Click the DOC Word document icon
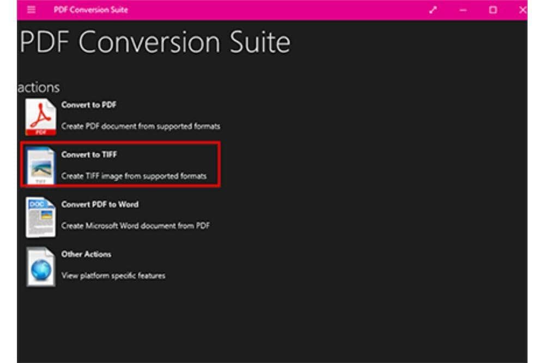 tap(40, 217)
